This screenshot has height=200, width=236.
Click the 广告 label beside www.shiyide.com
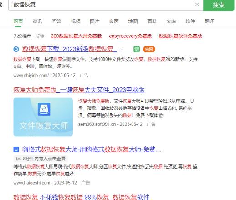tap(84, 75)
